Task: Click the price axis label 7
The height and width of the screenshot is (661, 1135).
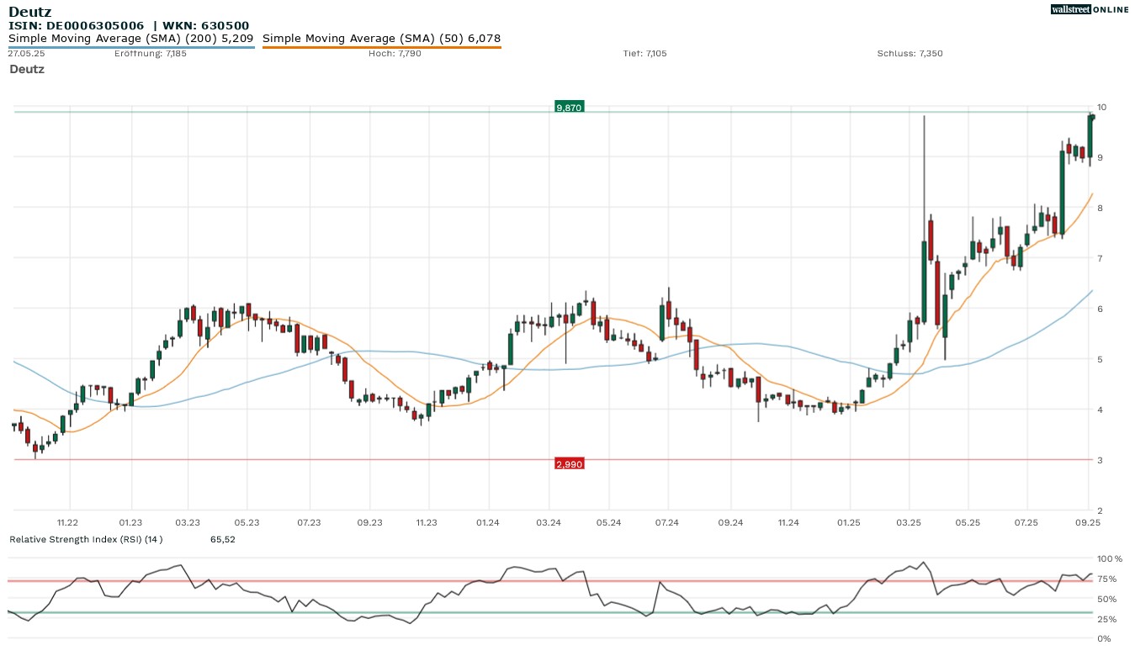Action: click(1099, 258)
